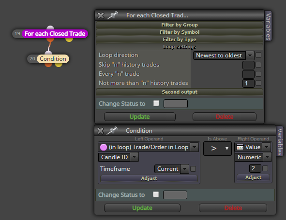
Task: Click Adjust under the Right Operand
Action: pyautogui.click(x=253, y=178)
